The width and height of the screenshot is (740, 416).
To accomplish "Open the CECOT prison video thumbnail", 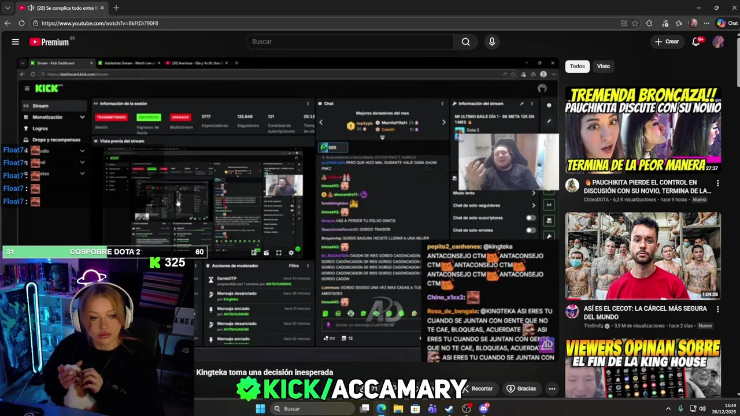I will (643, 255).
